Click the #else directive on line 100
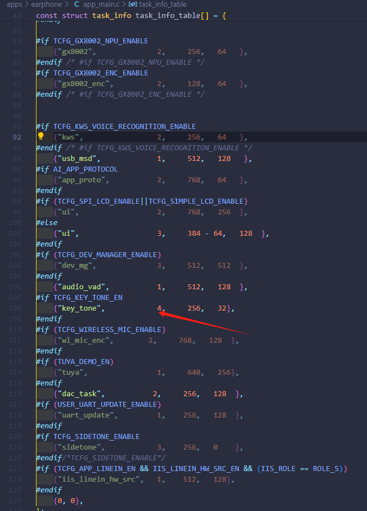 click(47, 223)
